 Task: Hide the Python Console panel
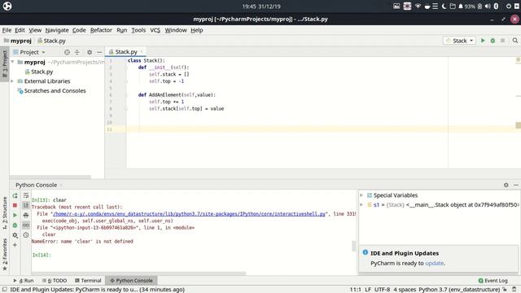515,185
